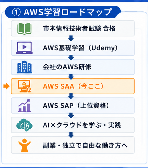Click the orange monitor with person icon
148x168 pixels.
pyautogui.click(x=24, y=86)
